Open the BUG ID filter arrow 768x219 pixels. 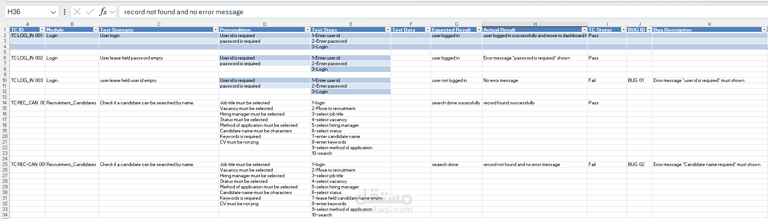(x=649, y=30)
